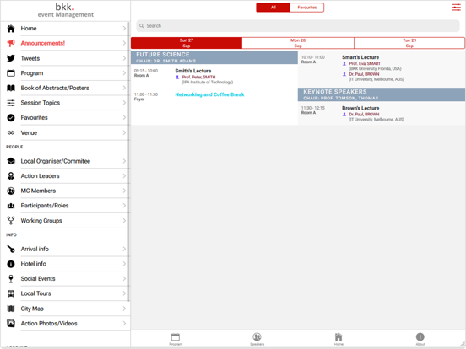Select the All filter toggle
Image resolution: width=466 pixels, height=349 pixels.
pos(274,8)
